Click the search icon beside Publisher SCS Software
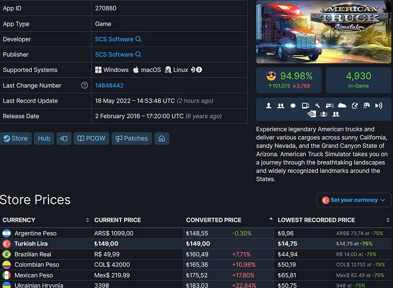Screen dimensions: 393x288 pyautogui.click(x=139, y=54)
